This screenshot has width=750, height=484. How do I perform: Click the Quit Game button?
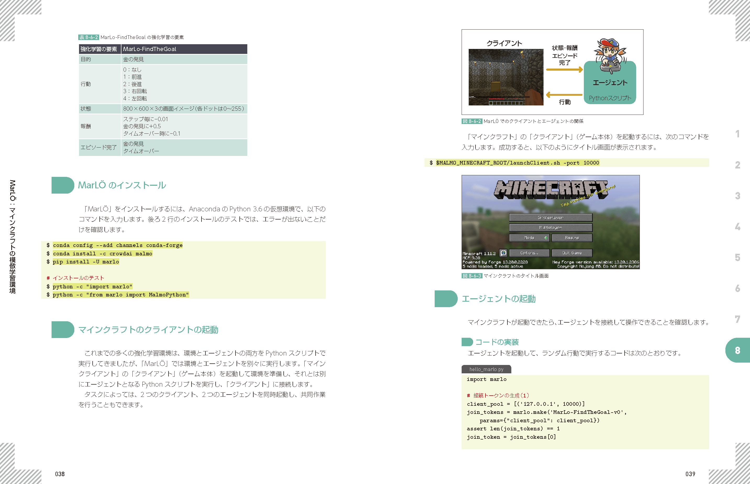[572, 253]
